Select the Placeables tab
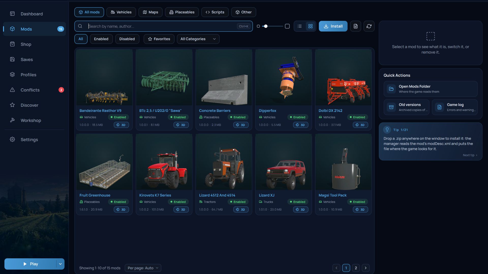This screenshot has width=488, height=274. pos(182,12)
